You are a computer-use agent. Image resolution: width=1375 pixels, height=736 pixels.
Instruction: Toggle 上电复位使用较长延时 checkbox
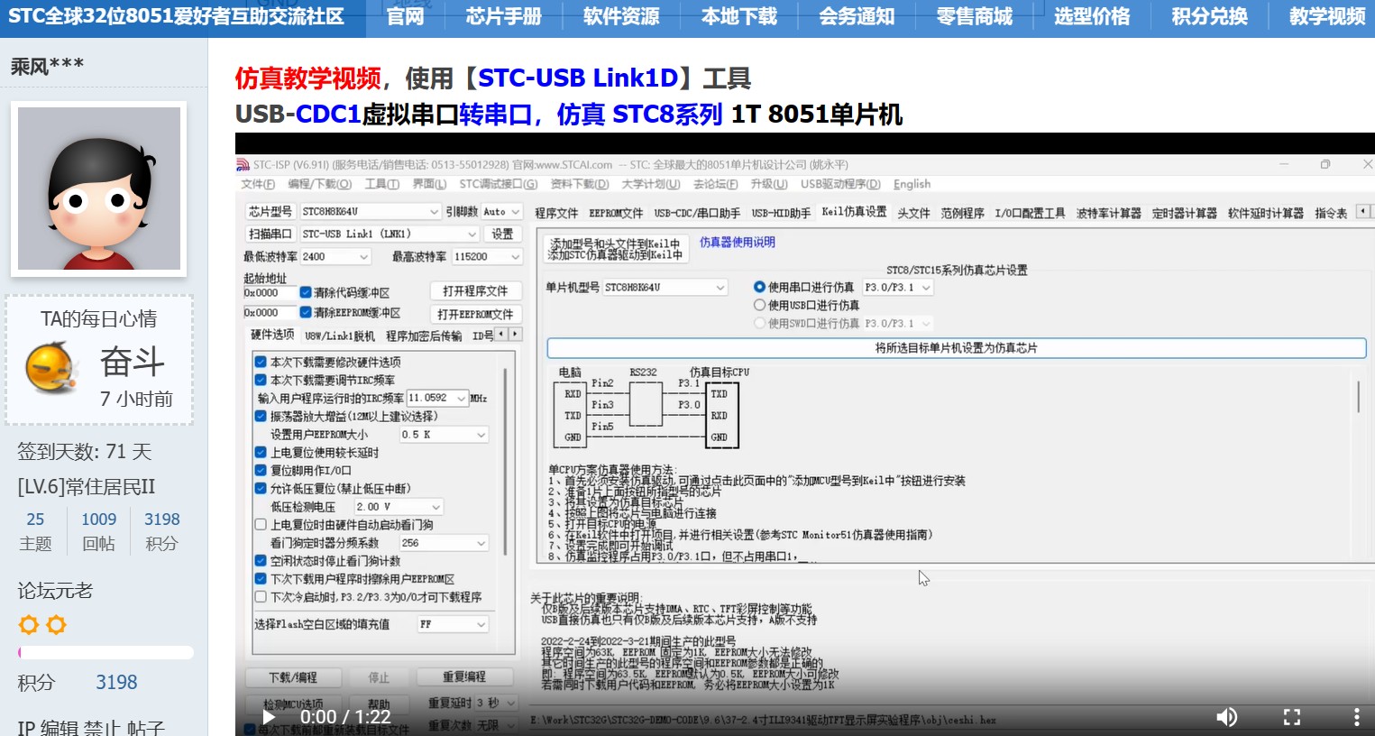(x=261, y=452)
